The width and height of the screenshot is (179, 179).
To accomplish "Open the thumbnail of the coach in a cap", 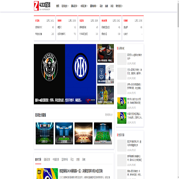I will (x=105, y=53).
